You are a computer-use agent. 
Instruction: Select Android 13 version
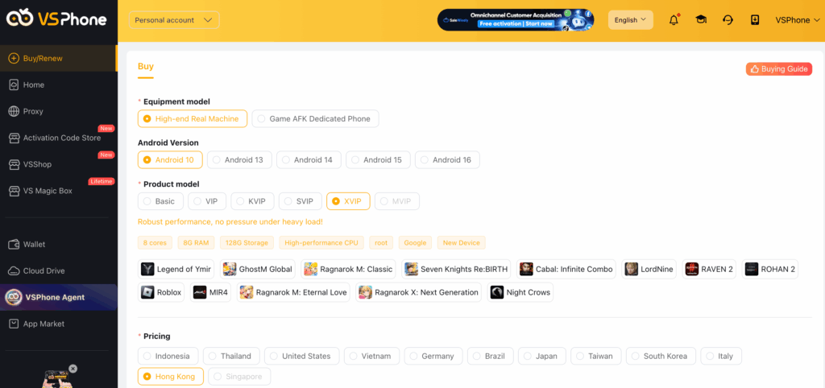239,160
